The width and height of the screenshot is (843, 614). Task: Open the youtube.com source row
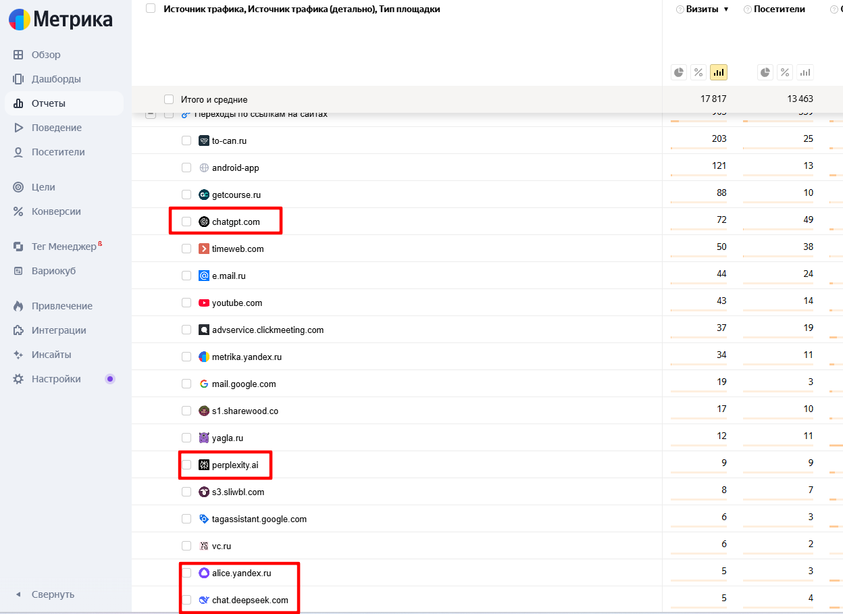tap(236, 303)
